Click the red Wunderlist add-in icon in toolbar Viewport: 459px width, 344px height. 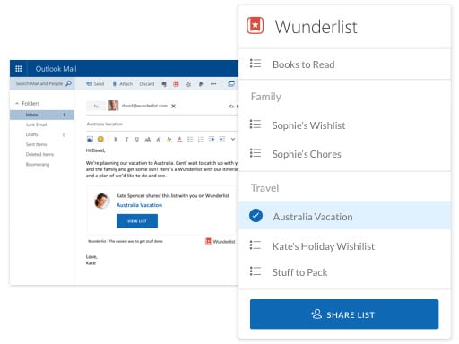[176, 84]
